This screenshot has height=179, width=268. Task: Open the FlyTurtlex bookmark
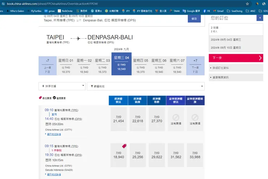click(x=34, y=11)
